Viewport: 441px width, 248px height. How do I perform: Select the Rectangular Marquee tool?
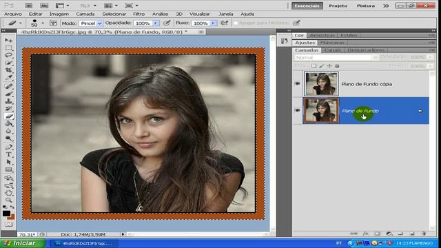[8, 48]
